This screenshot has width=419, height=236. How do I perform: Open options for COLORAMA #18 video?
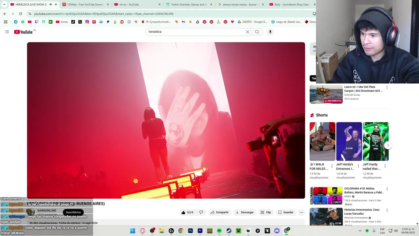pos(387,189)
